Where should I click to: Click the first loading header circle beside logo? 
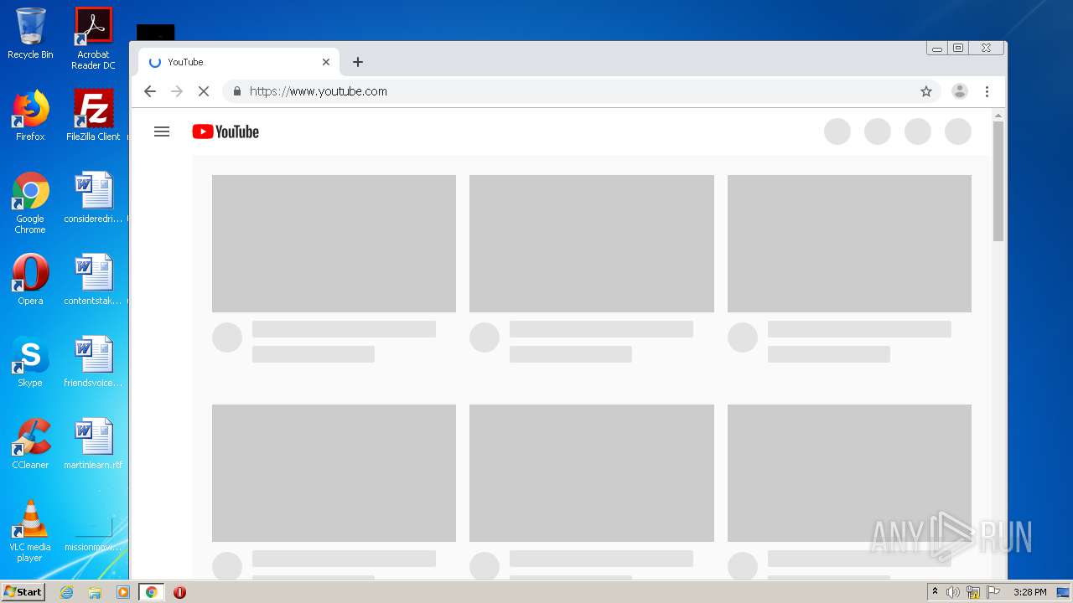(837, 131)
